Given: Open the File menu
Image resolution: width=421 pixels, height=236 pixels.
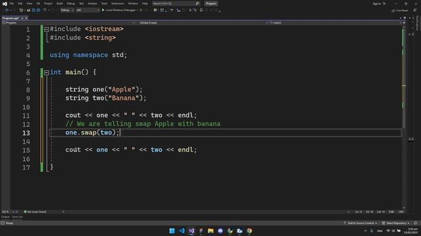Looking at the screenshot, I should tap(12, 3).
